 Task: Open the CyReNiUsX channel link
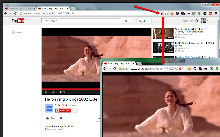(x=61, y=105)
